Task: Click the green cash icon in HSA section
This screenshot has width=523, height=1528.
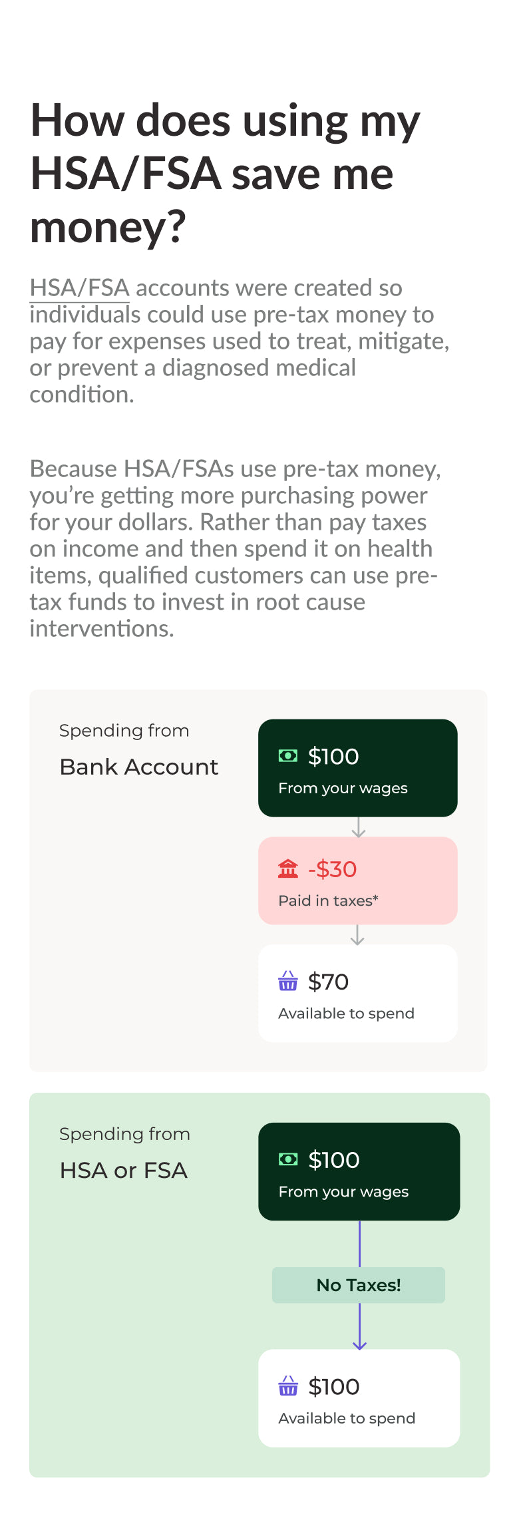Action: 288,1159
